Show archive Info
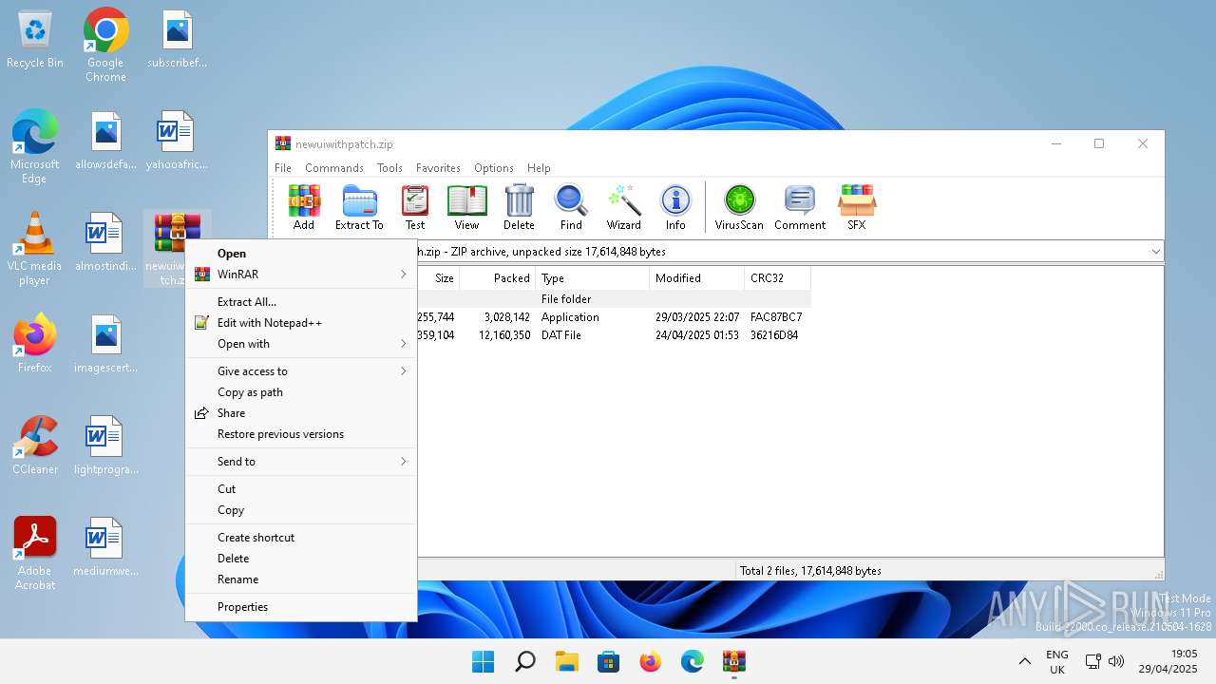The image size is (1216, 684). [675, 207]
